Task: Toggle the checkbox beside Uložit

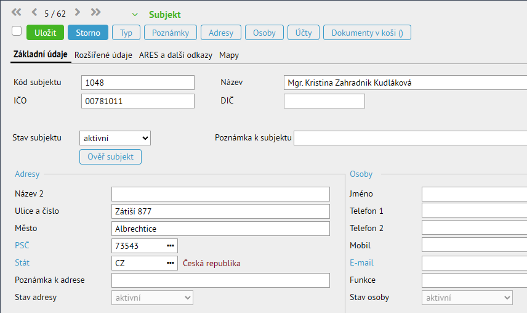Action: click(x=17, y=31)
